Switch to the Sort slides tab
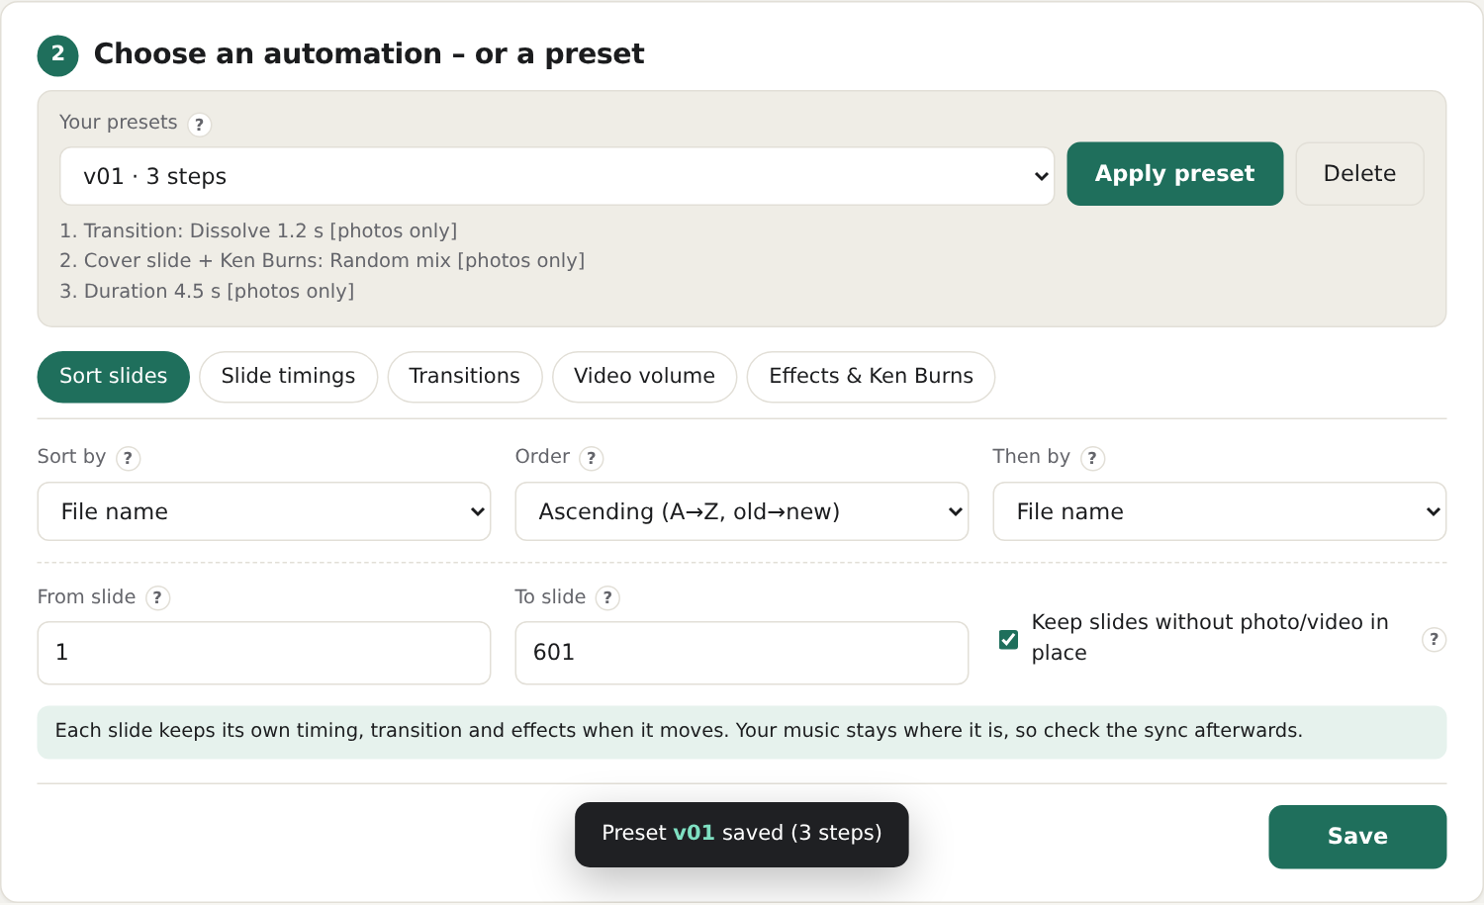The width and height of the screenshot is (1484, 905). (114, 377)
